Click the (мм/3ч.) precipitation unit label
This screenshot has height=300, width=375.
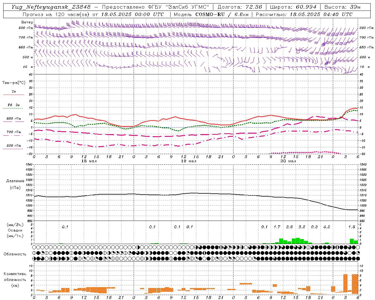(x=15, y=225)
